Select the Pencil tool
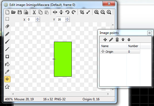The image size is (154, 106). tap(7, 34)
